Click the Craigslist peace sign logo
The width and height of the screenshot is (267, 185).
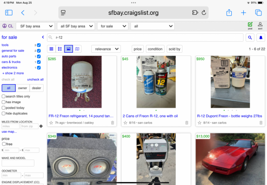coord(5,26)
